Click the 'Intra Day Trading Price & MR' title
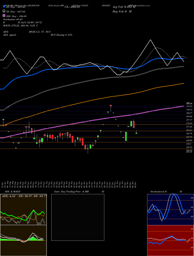194x256 pixels. point(71,192)
